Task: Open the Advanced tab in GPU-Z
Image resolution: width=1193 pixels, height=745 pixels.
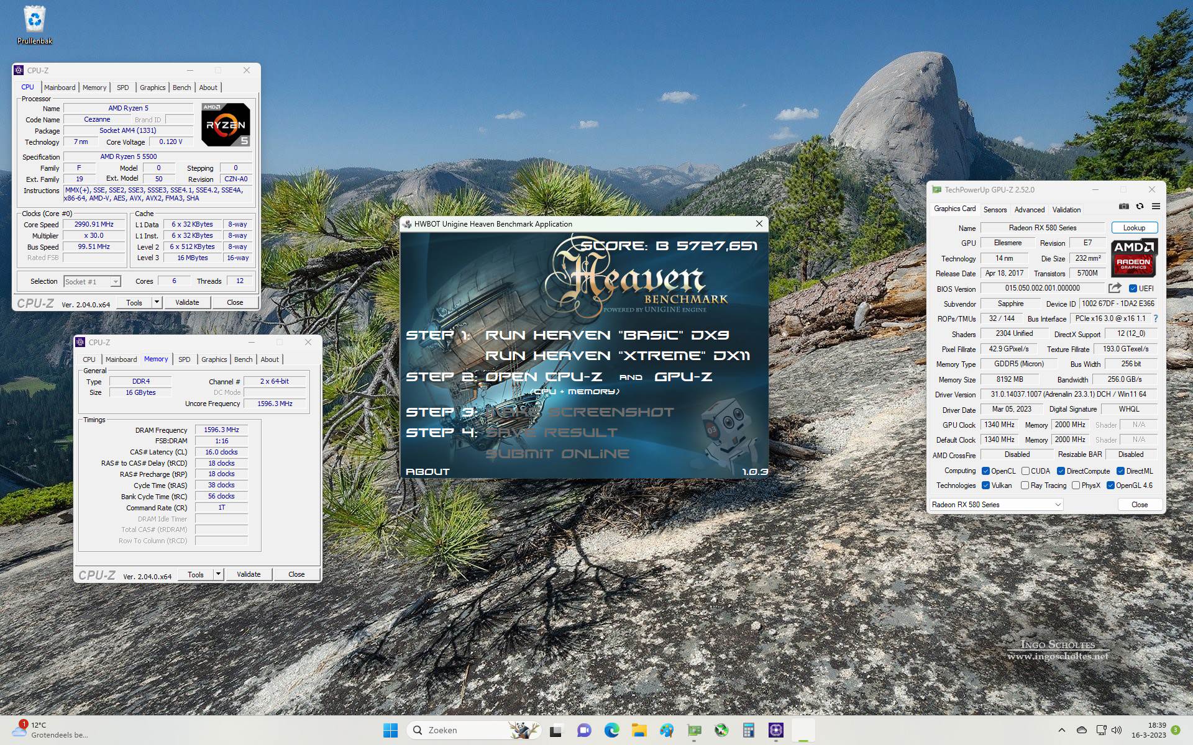Action: [1030, 209]
